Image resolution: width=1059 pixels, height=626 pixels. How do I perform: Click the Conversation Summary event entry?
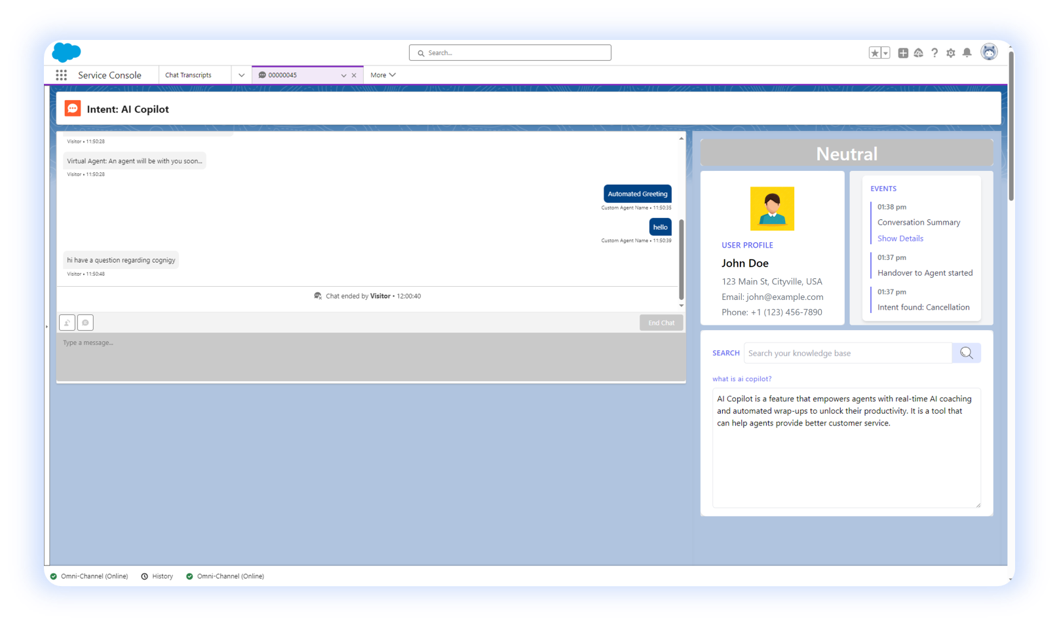[x=919, y=223]
